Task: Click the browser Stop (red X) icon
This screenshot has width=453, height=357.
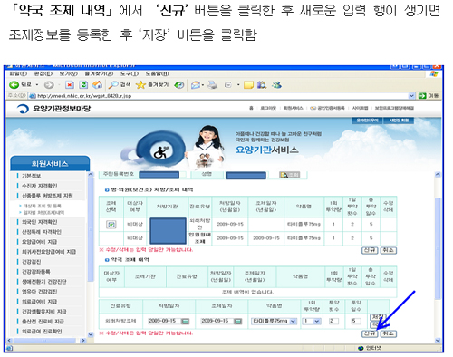Action: pyautogui.click(x=70, y=85)
